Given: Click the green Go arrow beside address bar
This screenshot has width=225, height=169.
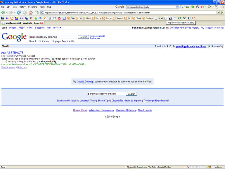Looking at the screenshot, I should pos(222,13).
